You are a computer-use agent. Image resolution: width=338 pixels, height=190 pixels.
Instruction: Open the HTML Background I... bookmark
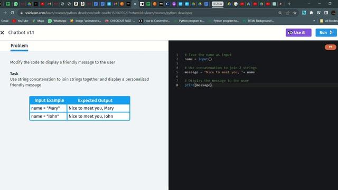[x=258, y=21]
